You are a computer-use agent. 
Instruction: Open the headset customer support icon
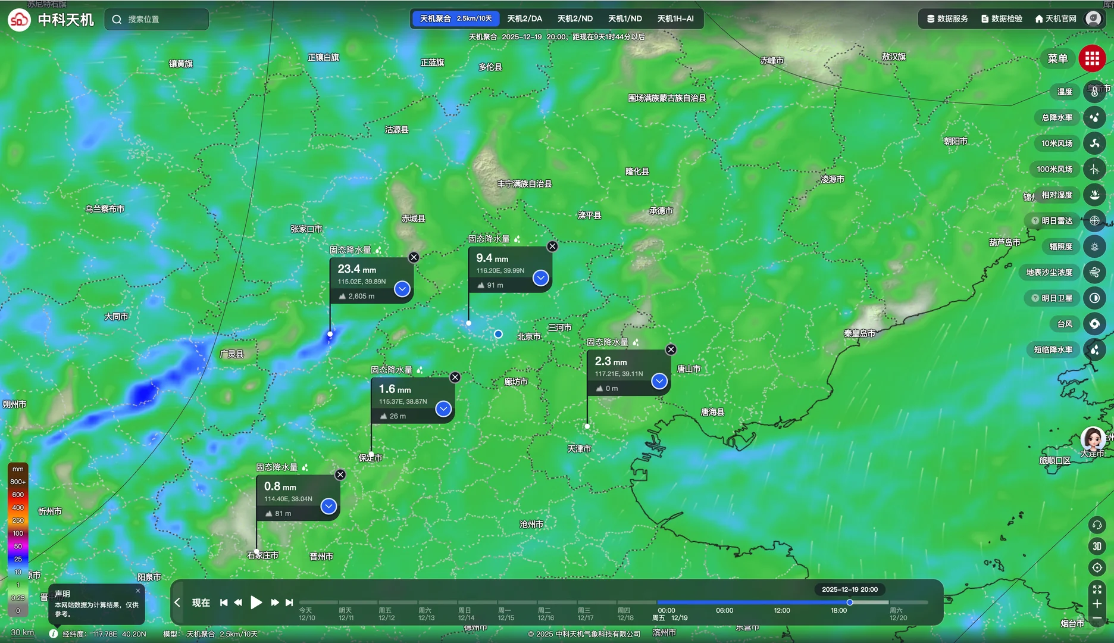(x=1097, y=525)
